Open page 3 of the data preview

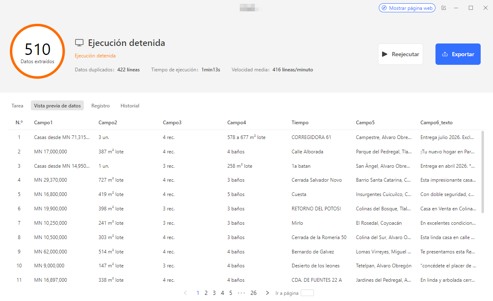(214, 293)
